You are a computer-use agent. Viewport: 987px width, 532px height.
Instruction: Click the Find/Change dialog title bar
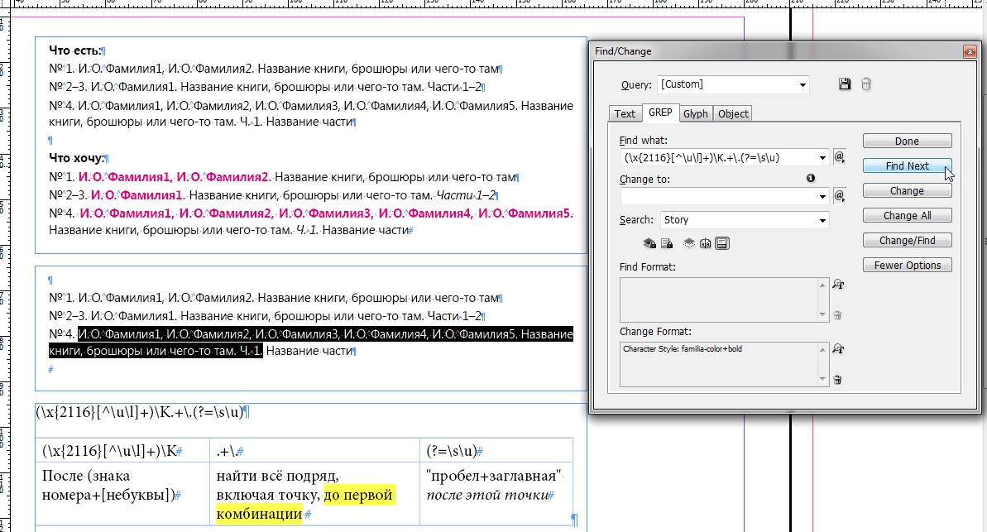pyautogui.click(x=778, y=51)
